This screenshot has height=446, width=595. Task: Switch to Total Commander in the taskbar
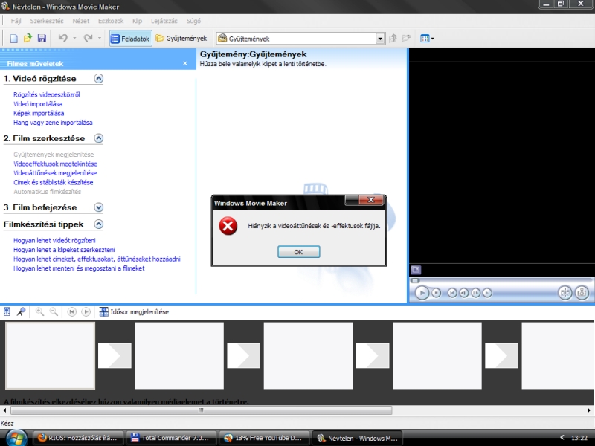(x=171, y=438)
